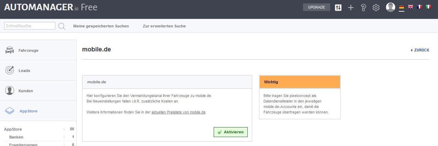This screenshot has height=146, width=438.
Task: Switch language to French flag
Action: tap(419, 7)
